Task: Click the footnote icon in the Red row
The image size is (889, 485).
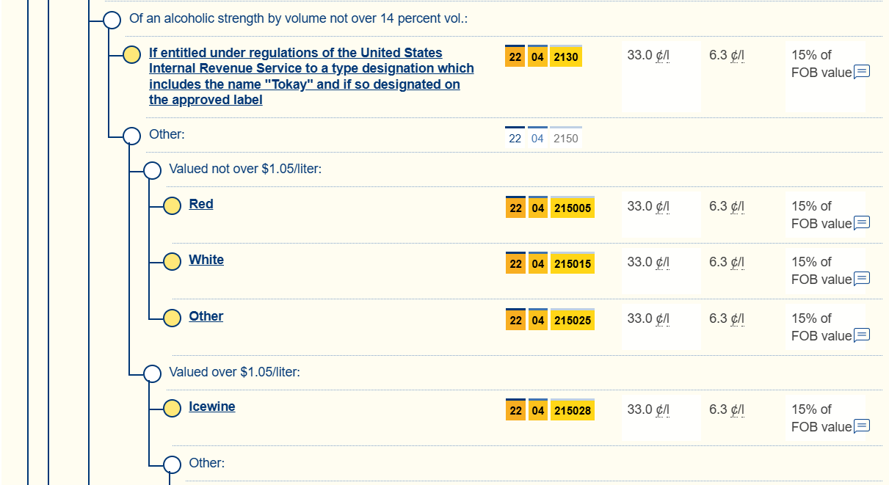Action: (x=862, y=223)
